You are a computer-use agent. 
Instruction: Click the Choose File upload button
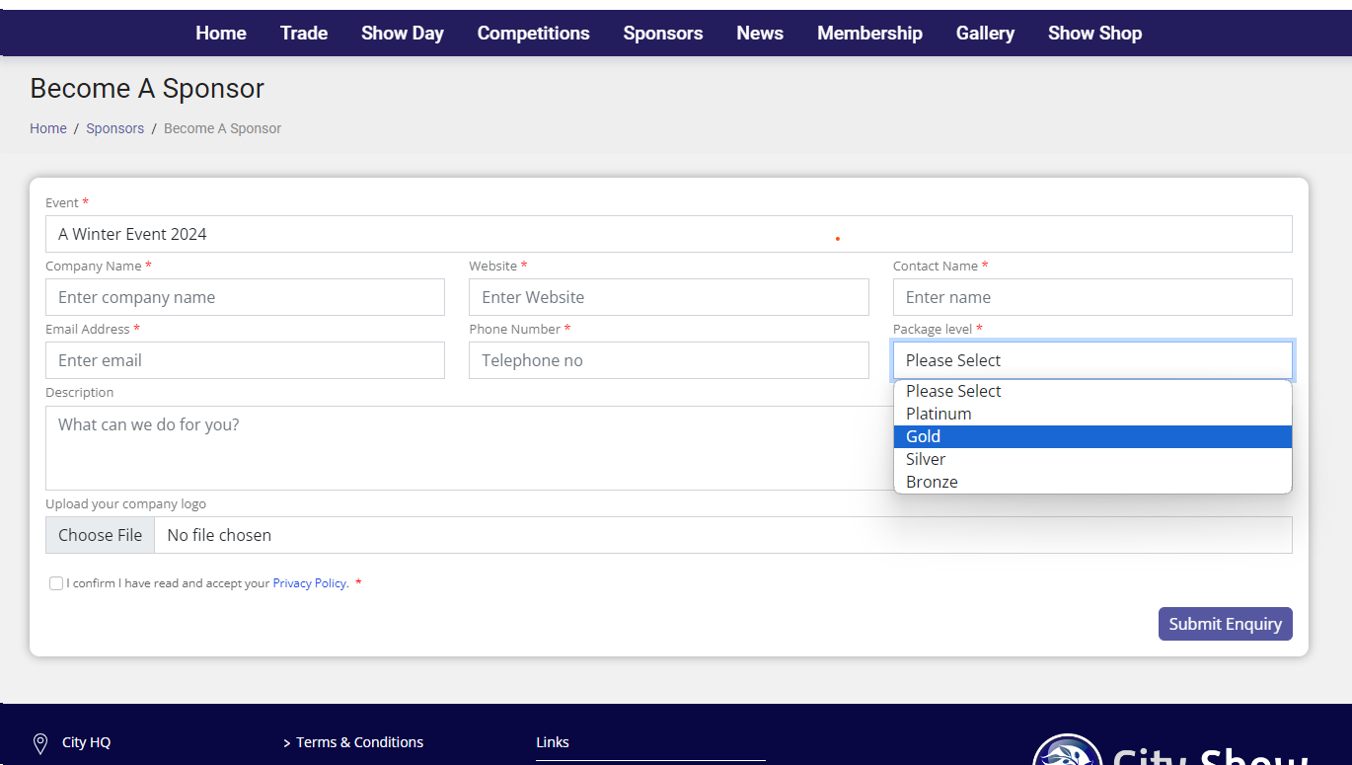(x=100, y=535)
